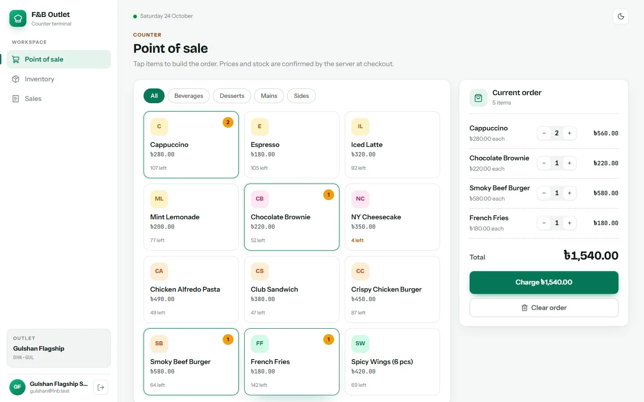Open the Inventory page
This screenshot has width=644, height=402.
[x=59, y=79]
